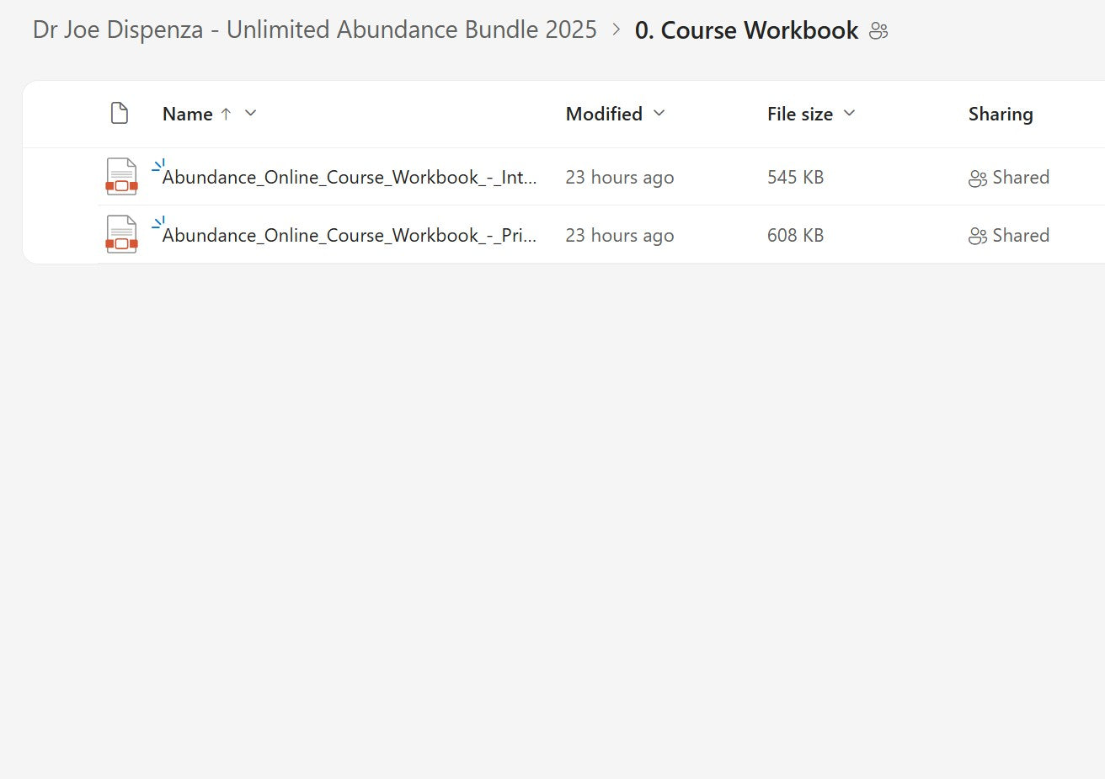Open Abundance_Online_Course_Workbook_-_Int... file
Image resolution: width=1105 pixels, height=779 pixels.
coord(349,178)
